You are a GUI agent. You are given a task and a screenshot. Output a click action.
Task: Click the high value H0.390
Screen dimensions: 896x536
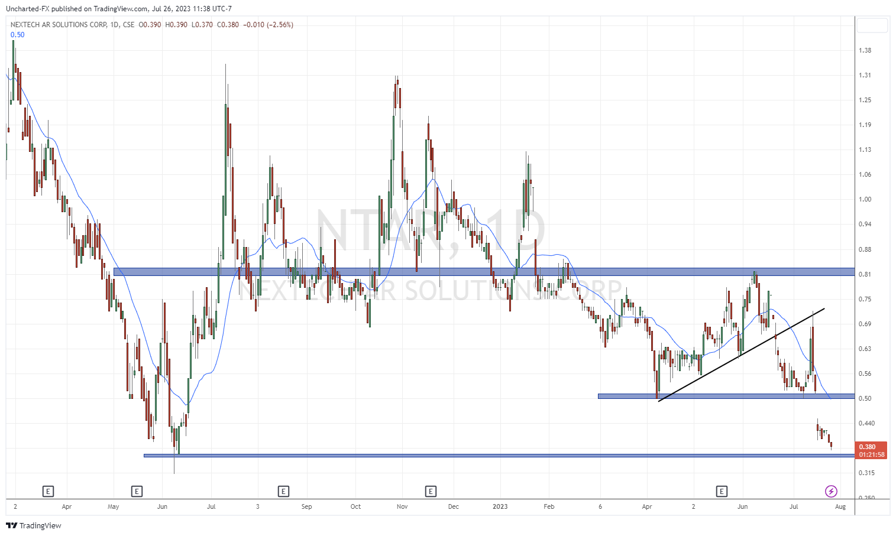(176, 25)
